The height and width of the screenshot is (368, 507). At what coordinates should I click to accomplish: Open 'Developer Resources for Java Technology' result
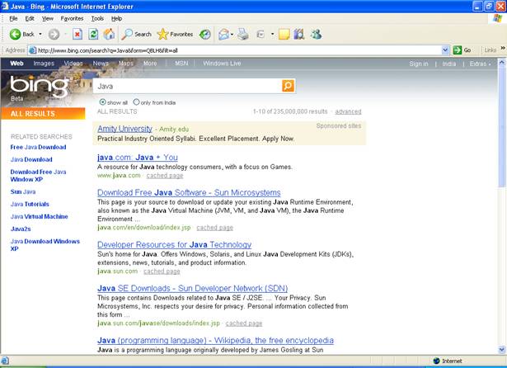[174, 245]
